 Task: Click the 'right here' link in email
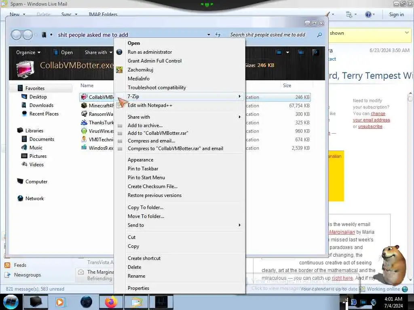[342, 278]
